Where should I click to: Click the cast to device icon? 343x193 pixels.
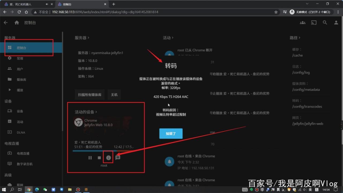314,23
